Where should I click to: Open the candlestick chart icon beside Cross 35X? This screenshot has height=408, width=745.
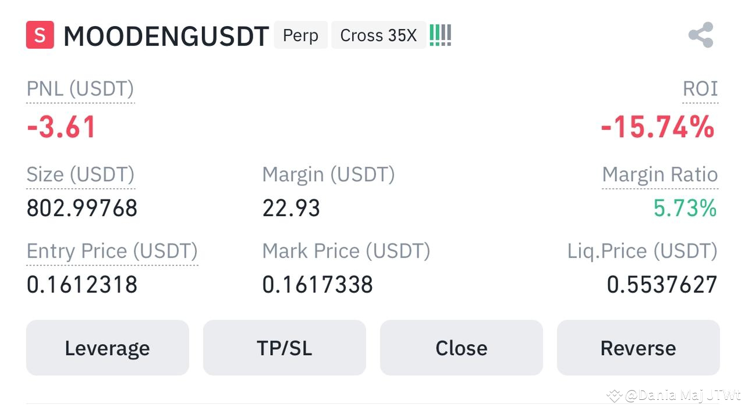pyautogui.click(x=440, y=35)
